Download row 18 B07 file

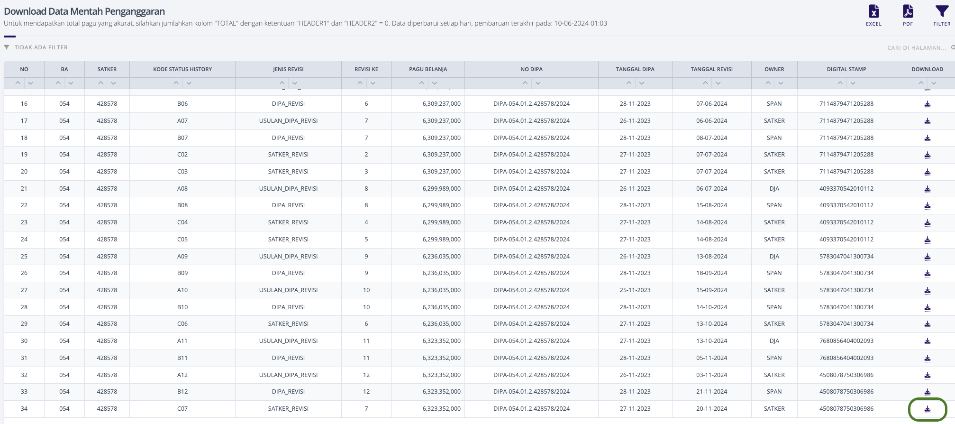(928, 138)
